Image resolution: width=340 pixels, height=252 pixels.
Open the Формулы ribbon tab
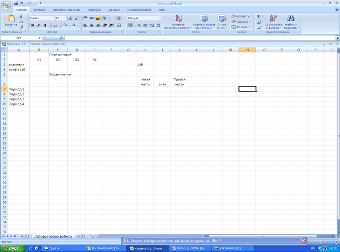(x=94, y=10)
